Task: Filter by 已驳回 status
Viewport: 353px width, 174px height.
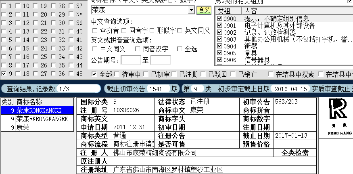Action: point(203,74)
